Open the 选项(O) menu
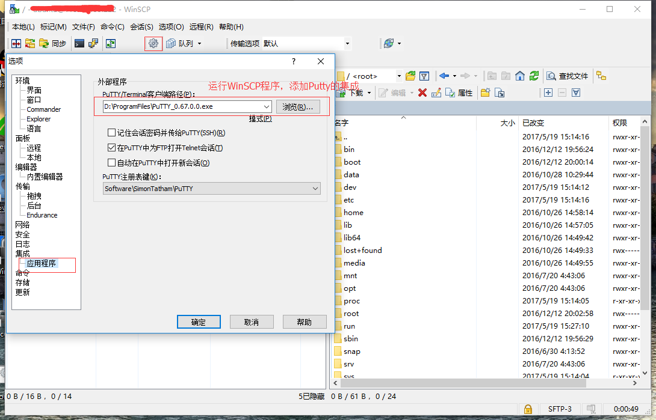Screen dimensions: 656x420 point(172,26)
